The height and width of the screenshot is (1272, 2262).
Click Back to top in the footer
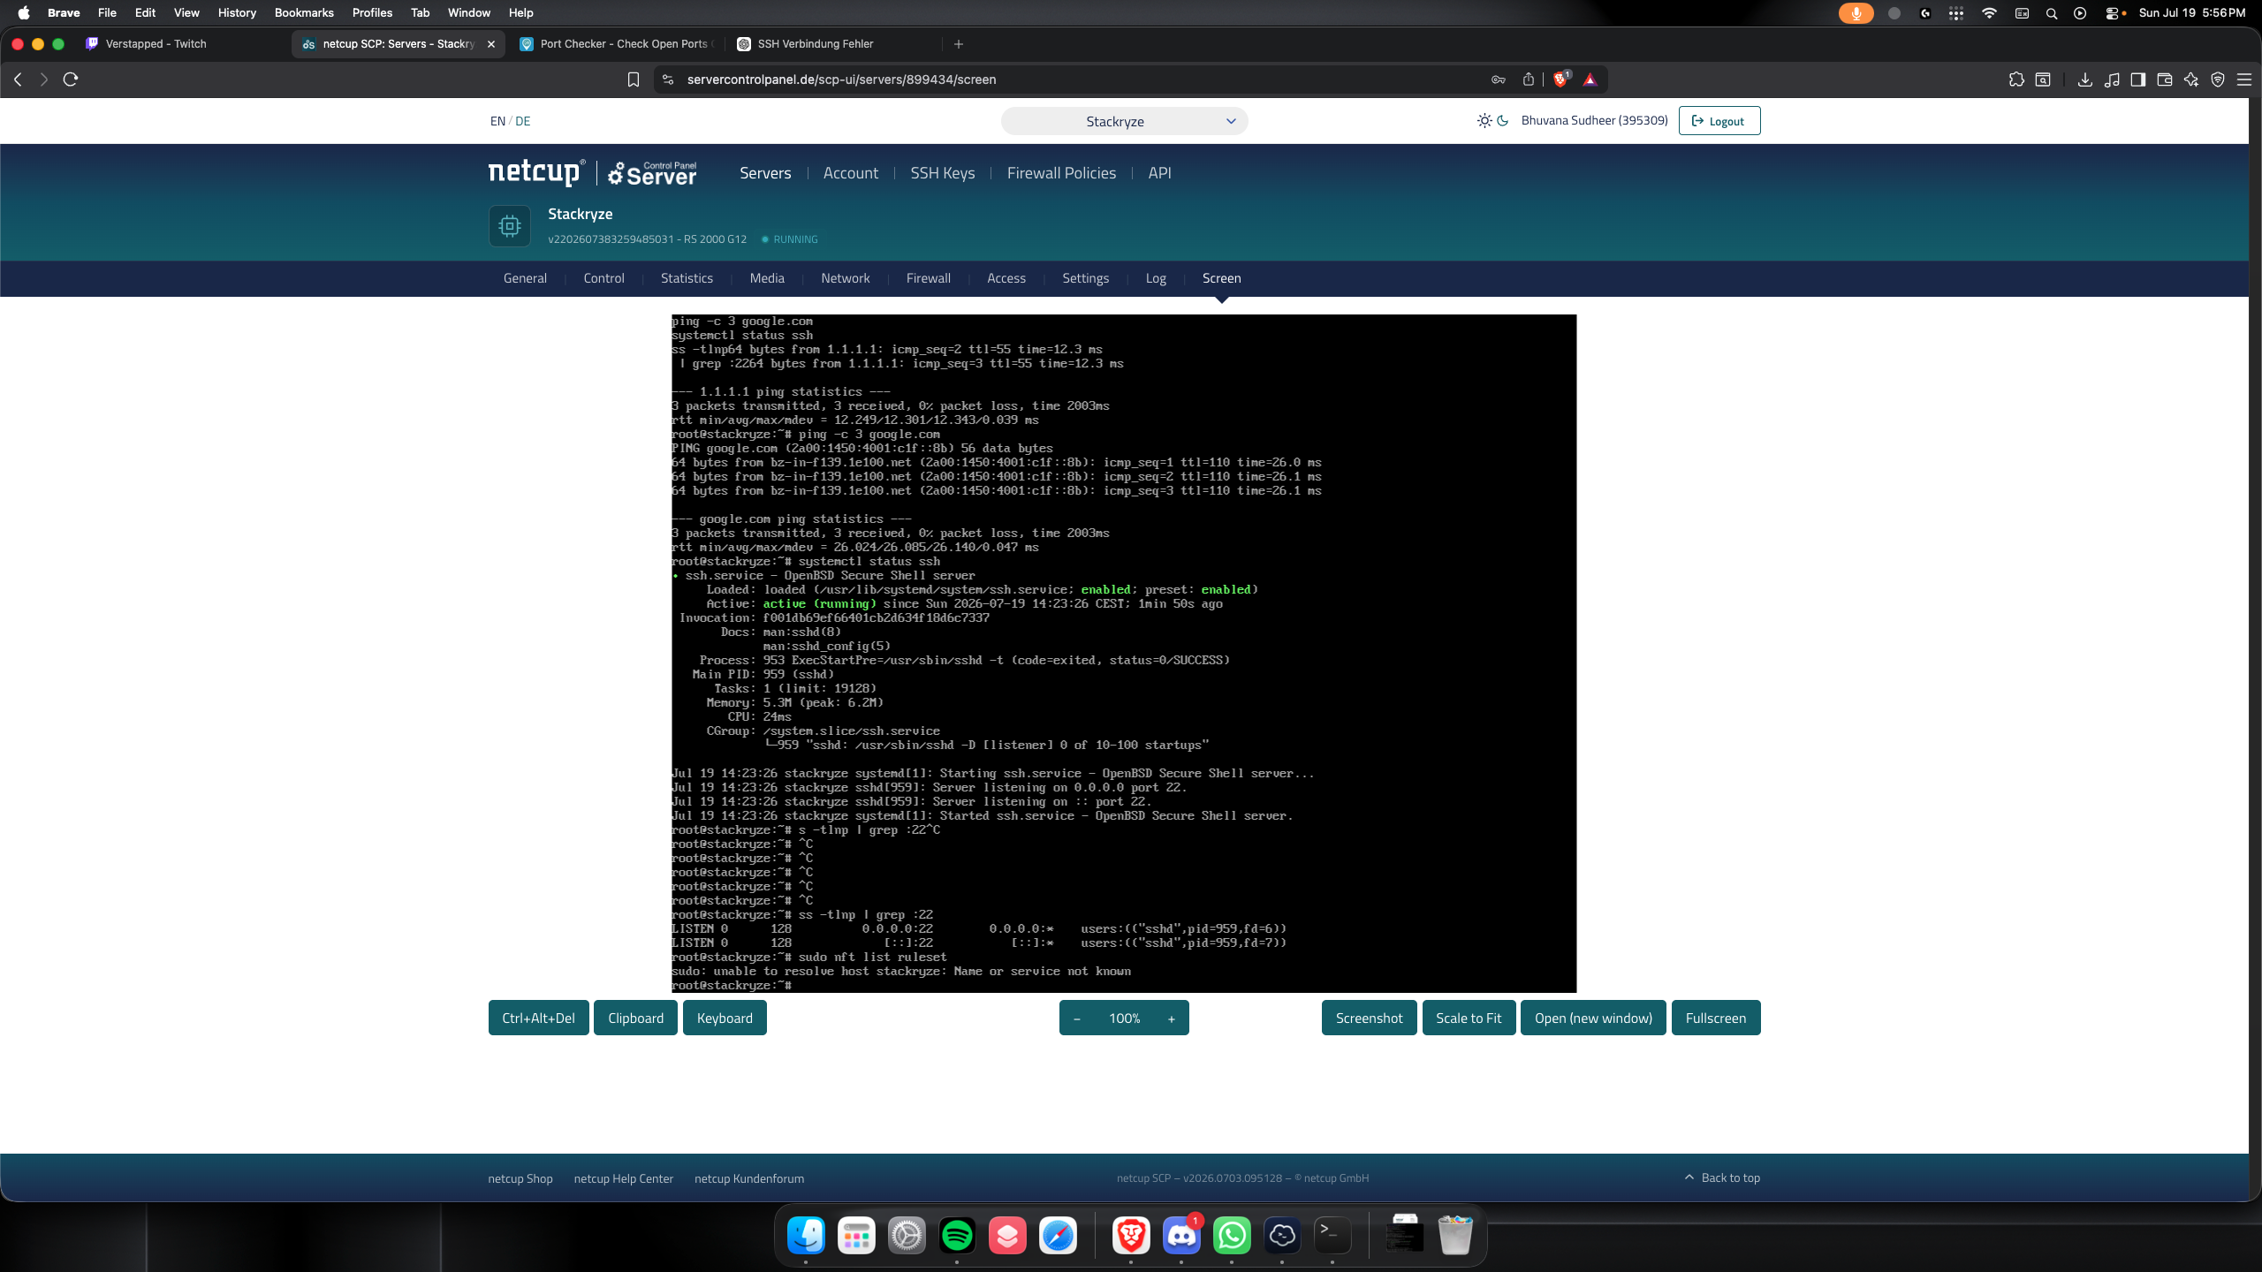pyautogui.click(x=1722, y=1178)
